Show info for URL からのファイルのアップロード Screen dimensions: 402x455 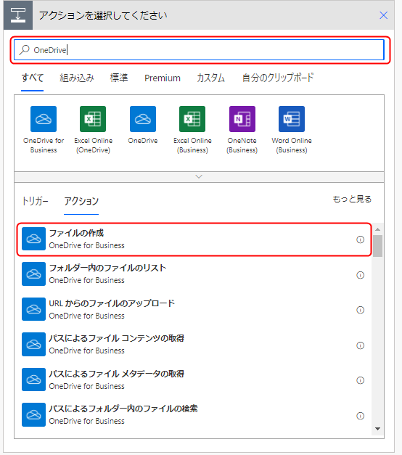pyautogui.click(x=360, y=310)
